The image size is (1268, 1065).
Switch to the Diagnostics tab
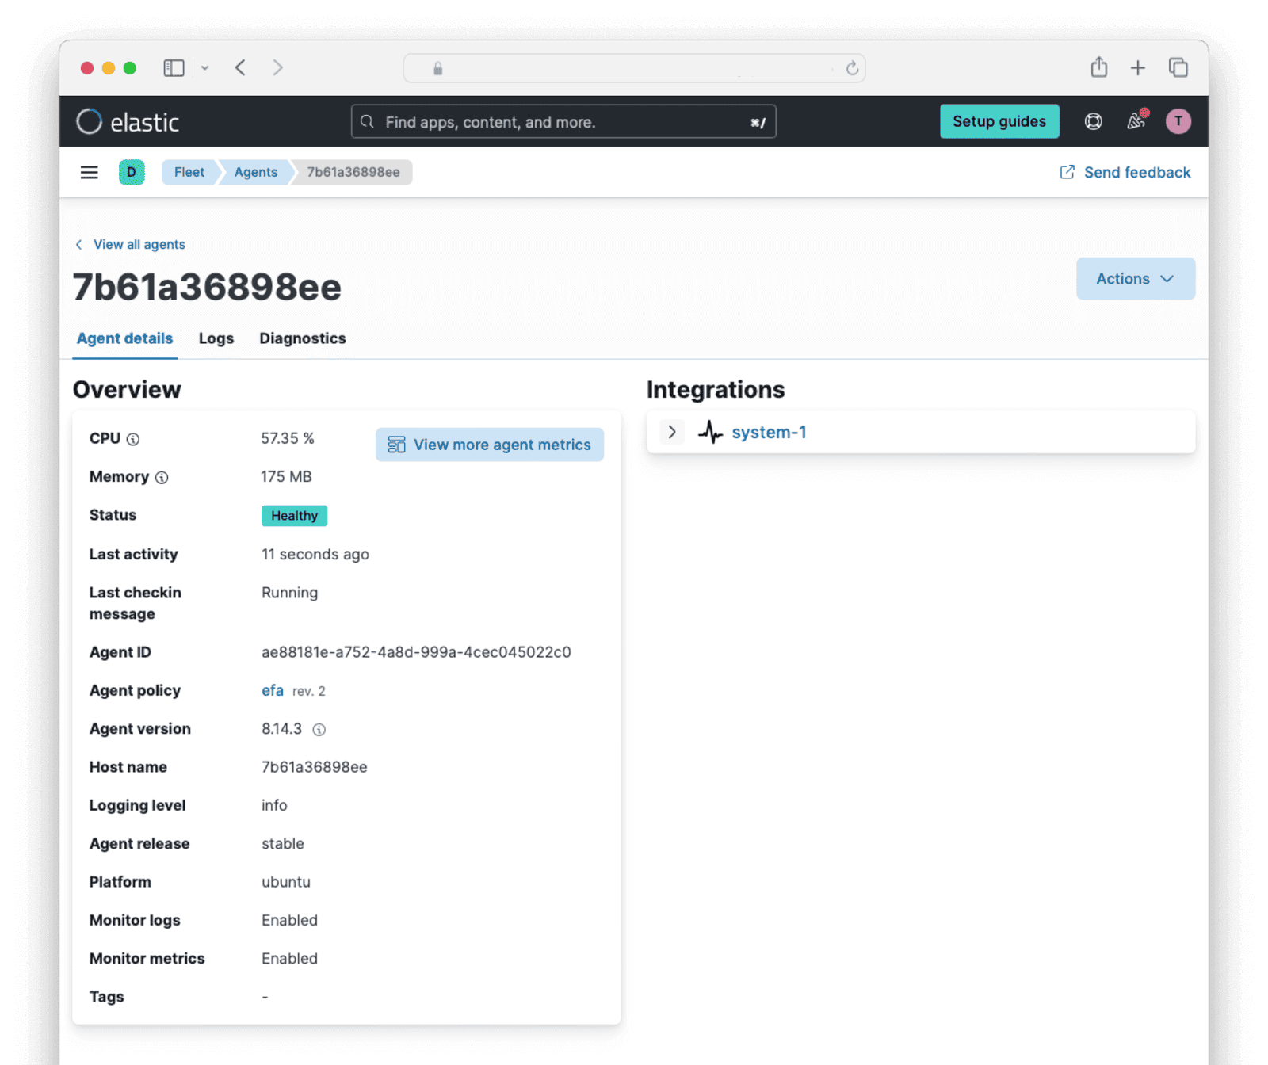pyautogui.click(x=303, y=338)
